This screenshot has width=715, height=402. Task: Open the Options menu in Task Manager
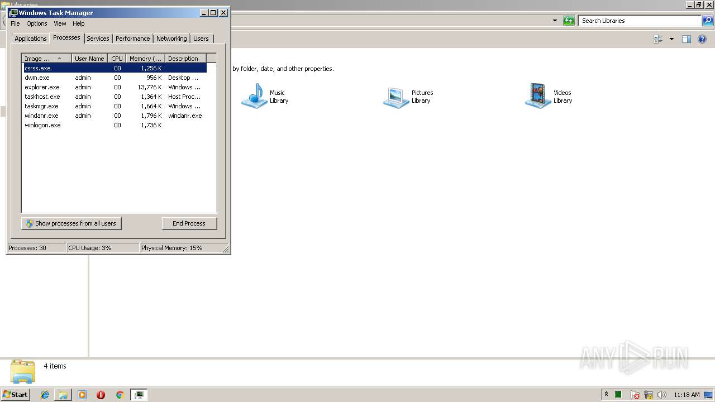point(37,23)
